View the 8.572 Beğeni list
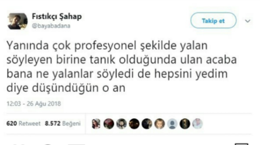 63,123
